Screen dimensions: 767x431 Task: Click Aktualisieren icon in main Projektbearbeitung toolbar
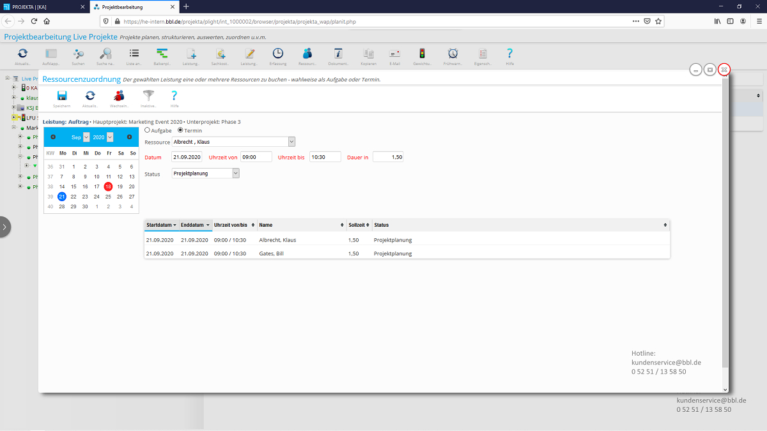[x=22, y=54]
